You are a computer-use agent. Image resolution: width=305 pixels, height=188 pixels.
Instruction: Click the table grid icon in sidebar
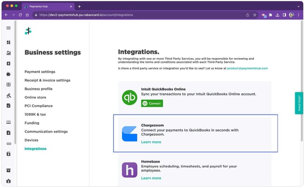tap(8, 85)
